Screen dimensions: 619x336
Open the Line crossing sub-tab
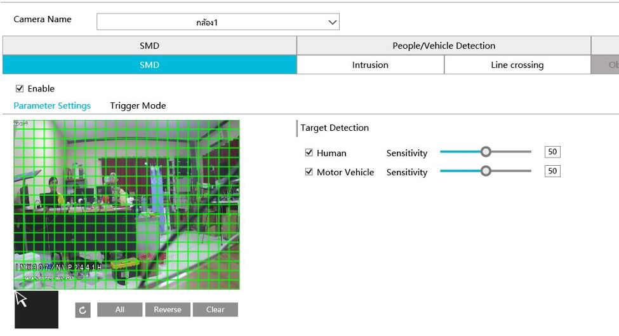517,65
